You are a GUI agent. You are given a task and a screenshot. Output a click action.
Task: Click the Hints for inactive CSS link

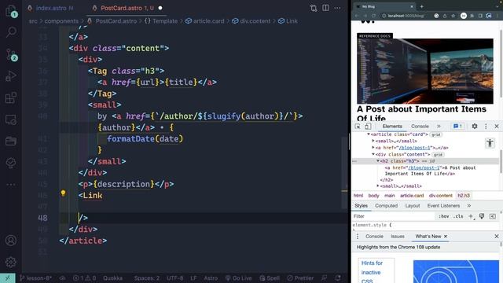pyautogui.click(x=371, y=272)
